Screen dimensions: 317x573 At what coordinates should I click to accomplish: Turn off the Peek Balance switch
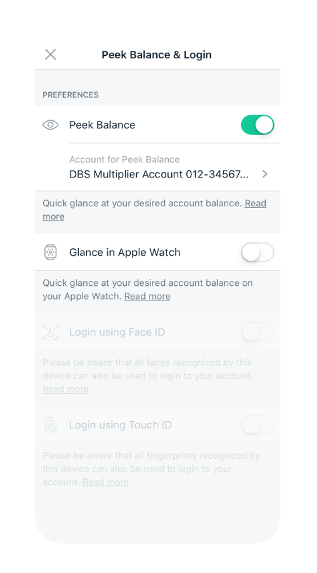[257, 125]
